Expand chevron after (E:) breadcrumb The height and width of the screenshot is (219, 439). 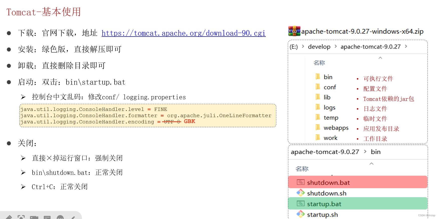(x=303, y=46)
